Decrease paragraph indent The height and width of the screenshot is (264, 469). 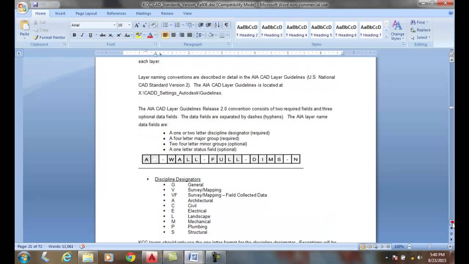pyautogui.click(x=200, y=25)
